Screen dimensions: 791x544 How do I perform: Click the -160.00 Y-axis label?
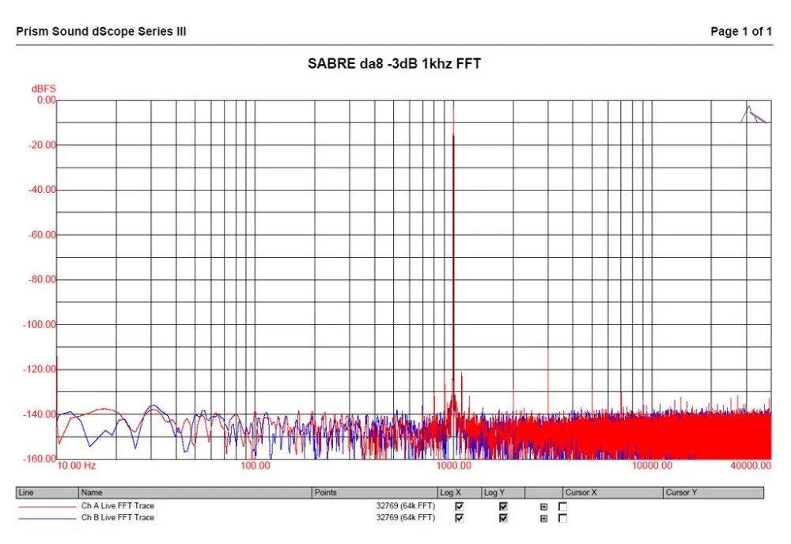tap(40, 459)
